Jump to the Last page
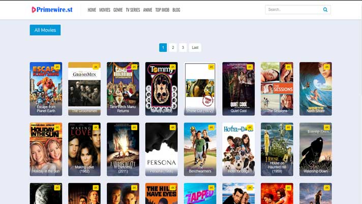The height and width of the screenshot is (204, 362). (x=195, y=48)
